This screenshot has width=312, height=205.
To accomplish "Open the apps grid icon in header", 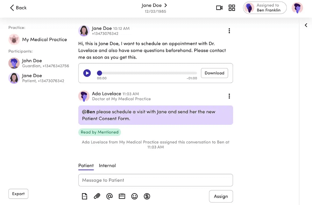I will pyautogui.click(x=232, y=8).
